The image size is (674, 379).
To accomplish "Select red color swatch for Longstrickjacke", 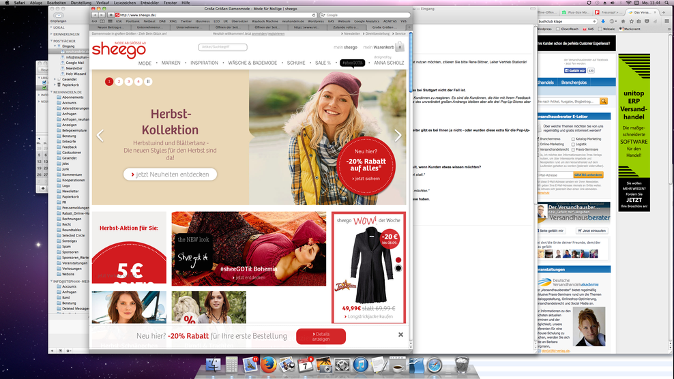I will [398, 260].
